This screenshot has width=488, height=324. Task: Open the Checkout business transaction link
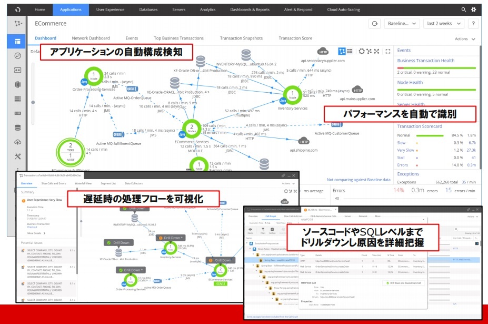[x=32, y=227]
